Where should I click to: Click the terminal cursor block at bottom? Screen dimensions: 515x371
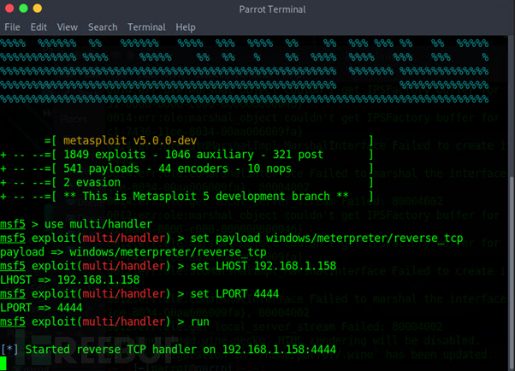click(3, 363)
